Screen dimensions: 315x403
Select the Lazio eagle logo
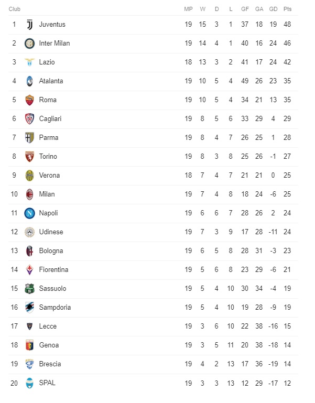point(29,62)
